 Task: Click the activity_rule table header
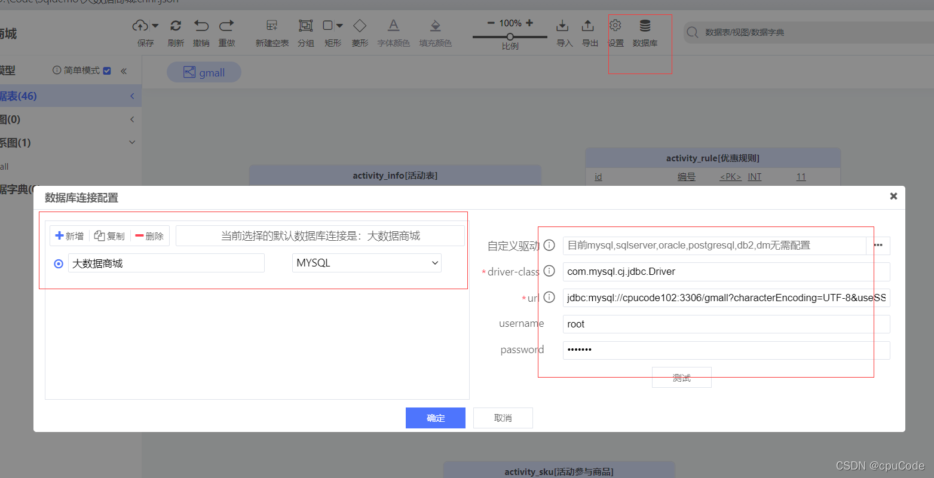(713, 158)
